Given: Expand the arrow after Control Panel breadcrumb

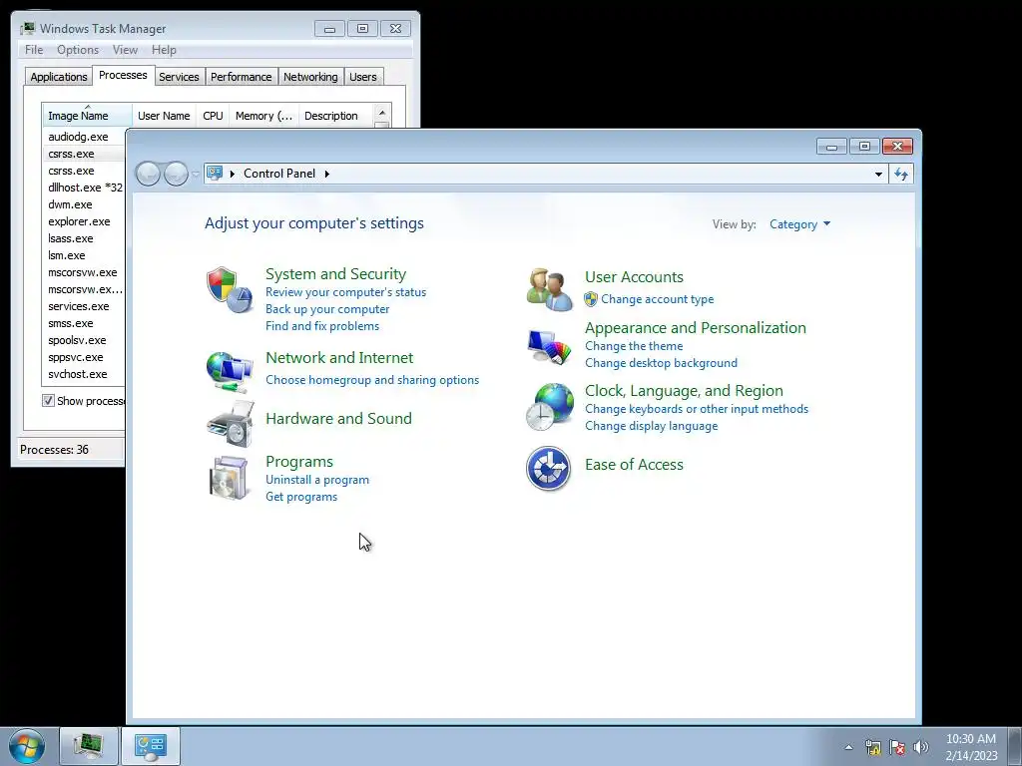Looking at the screenshot, I should click(x=327, y=174).
